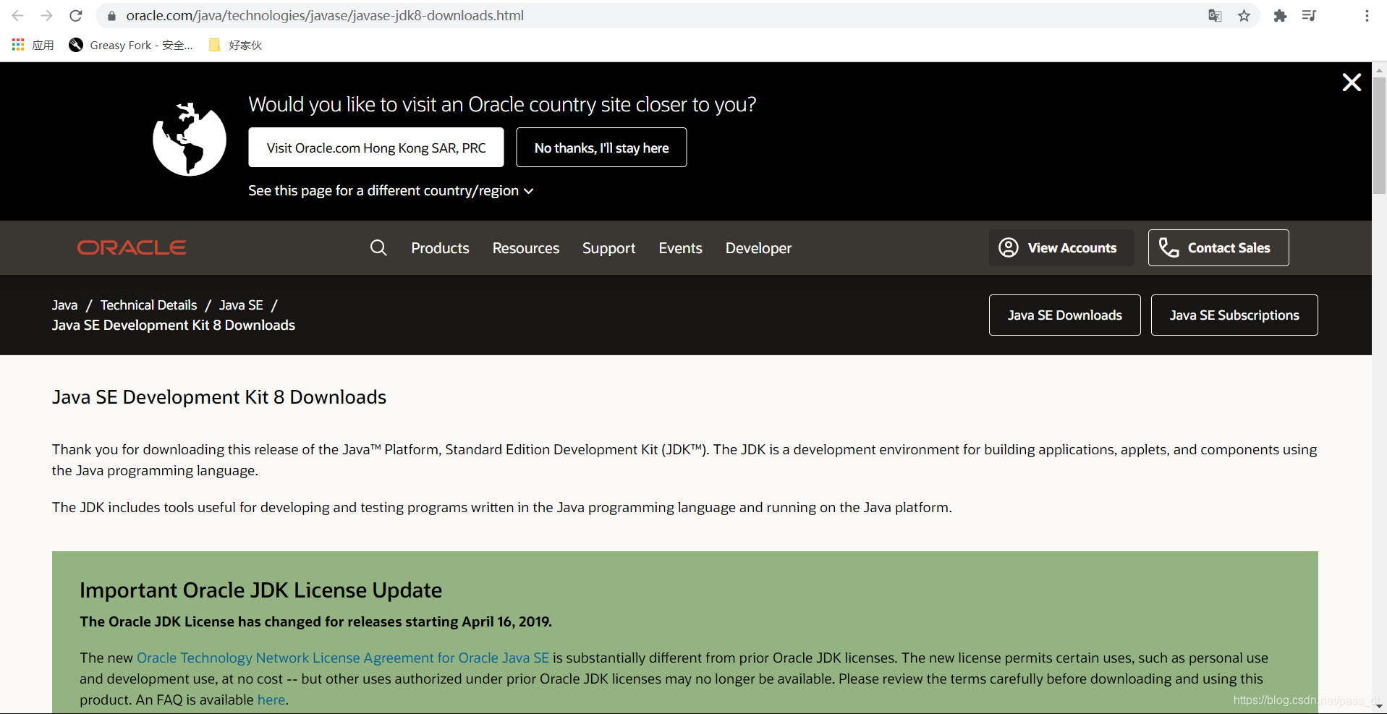Click Contact Sales button
Screen dimensions: 1387x714
pos(1218,247)
